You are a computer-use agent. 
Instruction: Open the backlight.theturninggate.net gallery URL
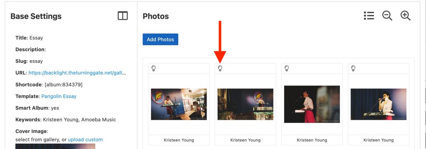[x=77, y=73]
